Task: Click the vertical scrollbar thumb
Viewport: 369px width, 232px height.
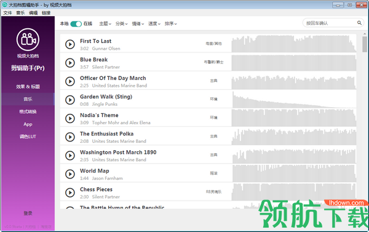Action: pos(365,44)
